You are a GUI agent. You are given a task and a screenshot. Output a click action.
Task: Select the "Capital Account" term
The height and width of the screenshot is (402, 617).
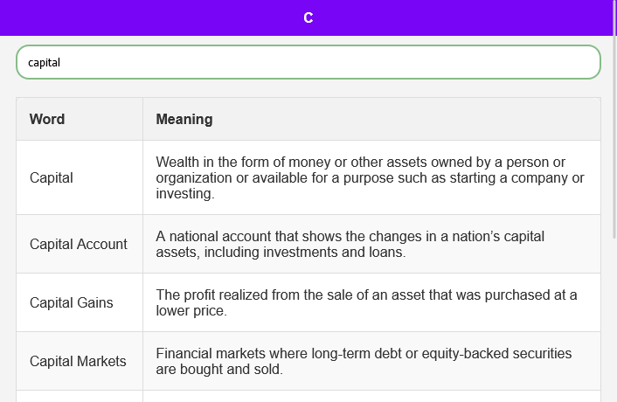(x=79, y=244)
